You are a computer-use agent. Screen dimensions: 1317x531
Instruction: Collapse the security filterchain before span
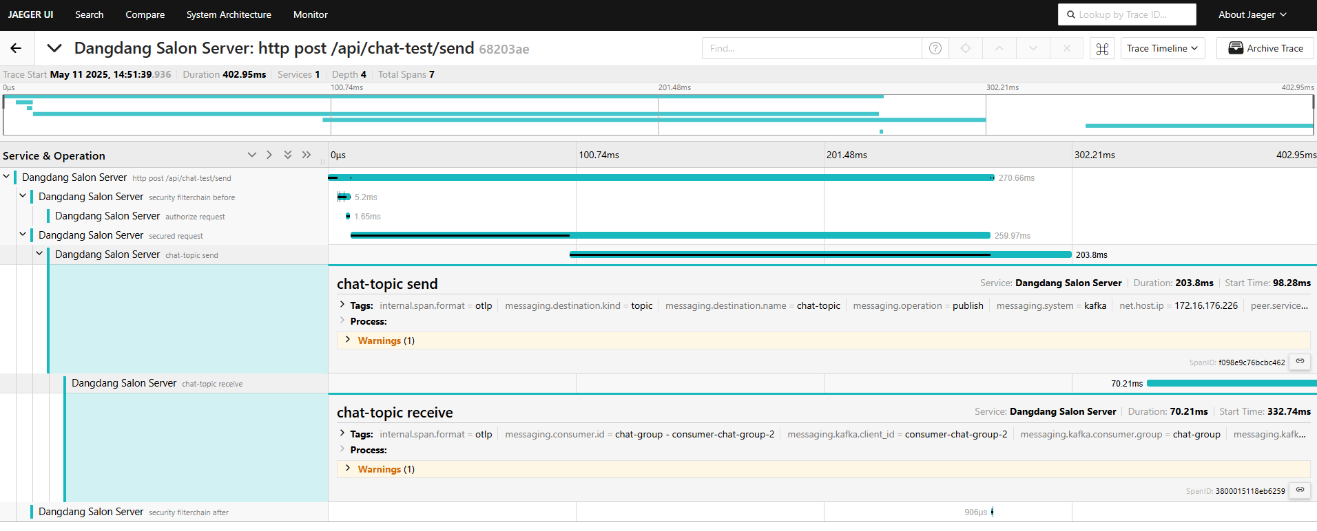23,196
